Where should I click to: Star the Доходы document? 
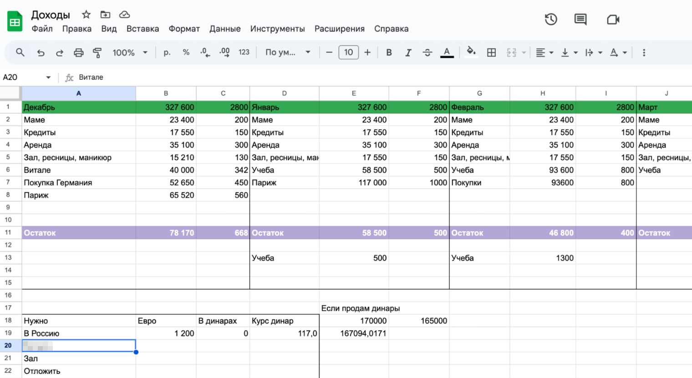(86, 15)
